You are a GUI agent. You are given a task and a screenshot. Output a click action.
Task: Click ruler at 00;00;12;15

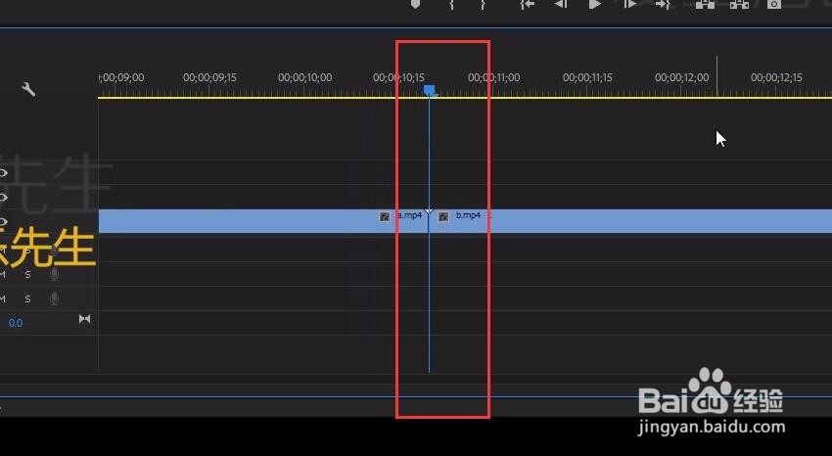(x=776, y=78)
